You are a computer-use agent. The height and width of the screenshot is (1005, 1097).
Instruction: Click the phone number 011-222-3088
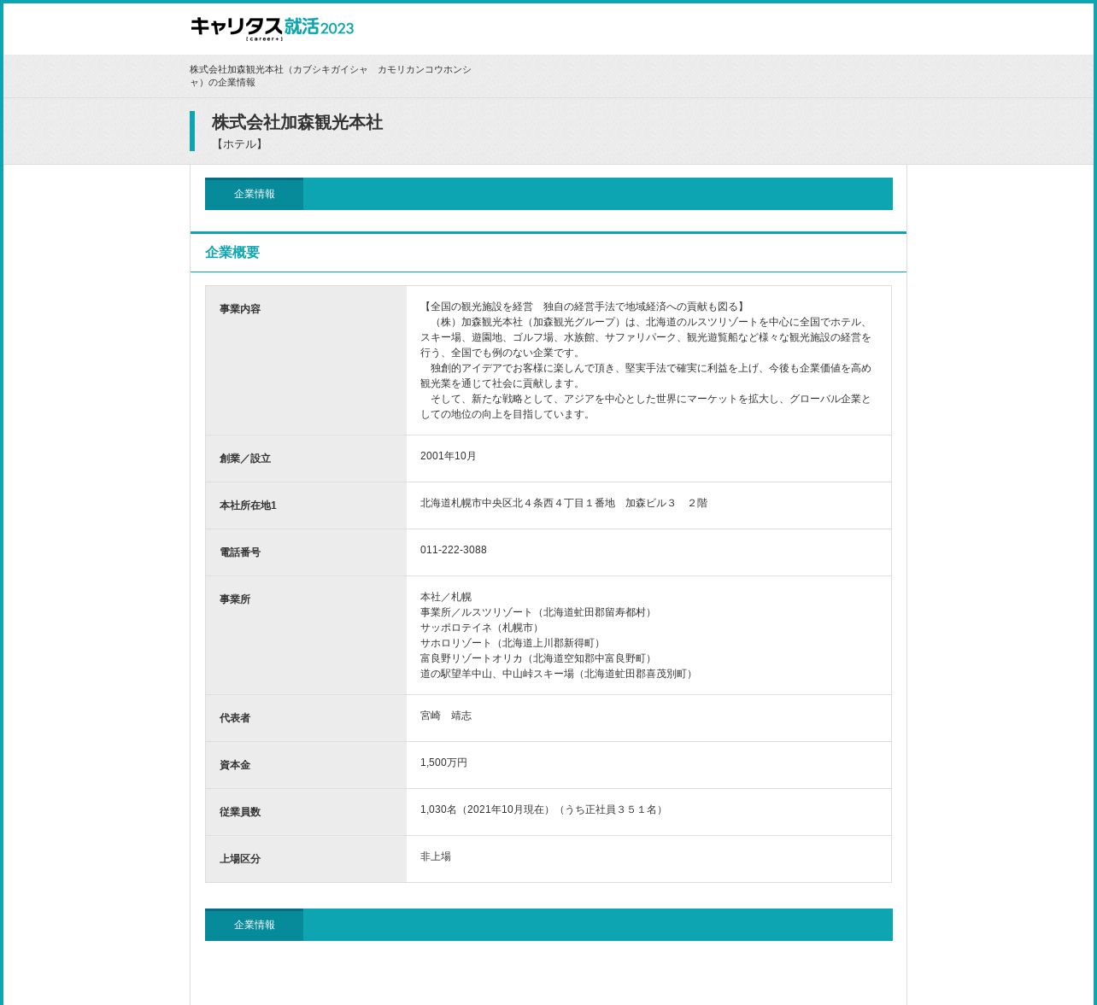454,550
